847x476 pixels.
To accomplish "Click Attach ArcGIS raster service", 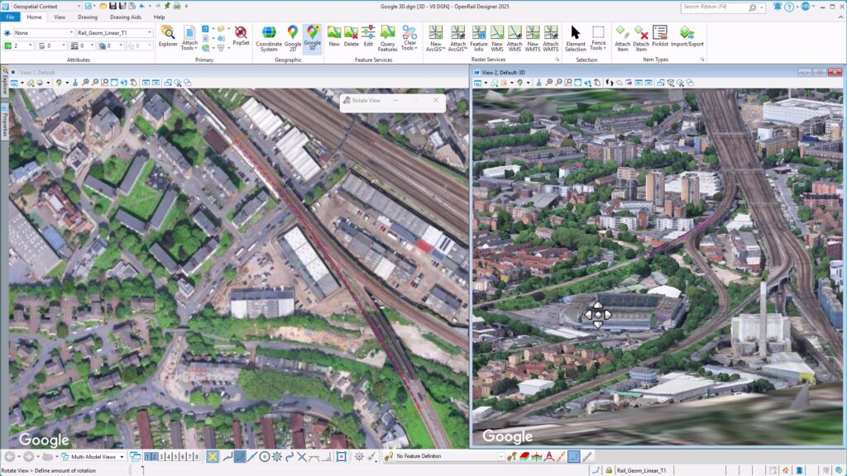I will [x=457, y=38].
